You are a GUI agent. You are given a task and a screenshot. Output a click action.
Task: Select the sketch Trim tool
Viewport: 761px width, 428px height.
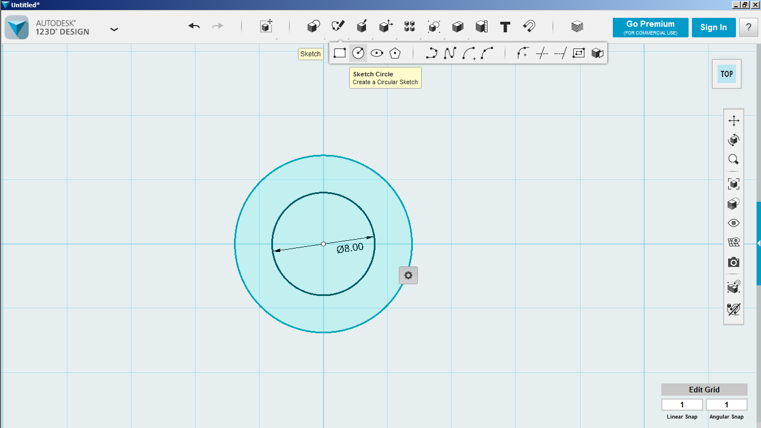tap(542, 53)
